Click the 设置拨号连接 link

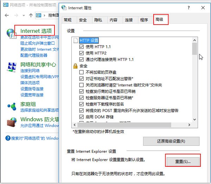pos(32,89)
